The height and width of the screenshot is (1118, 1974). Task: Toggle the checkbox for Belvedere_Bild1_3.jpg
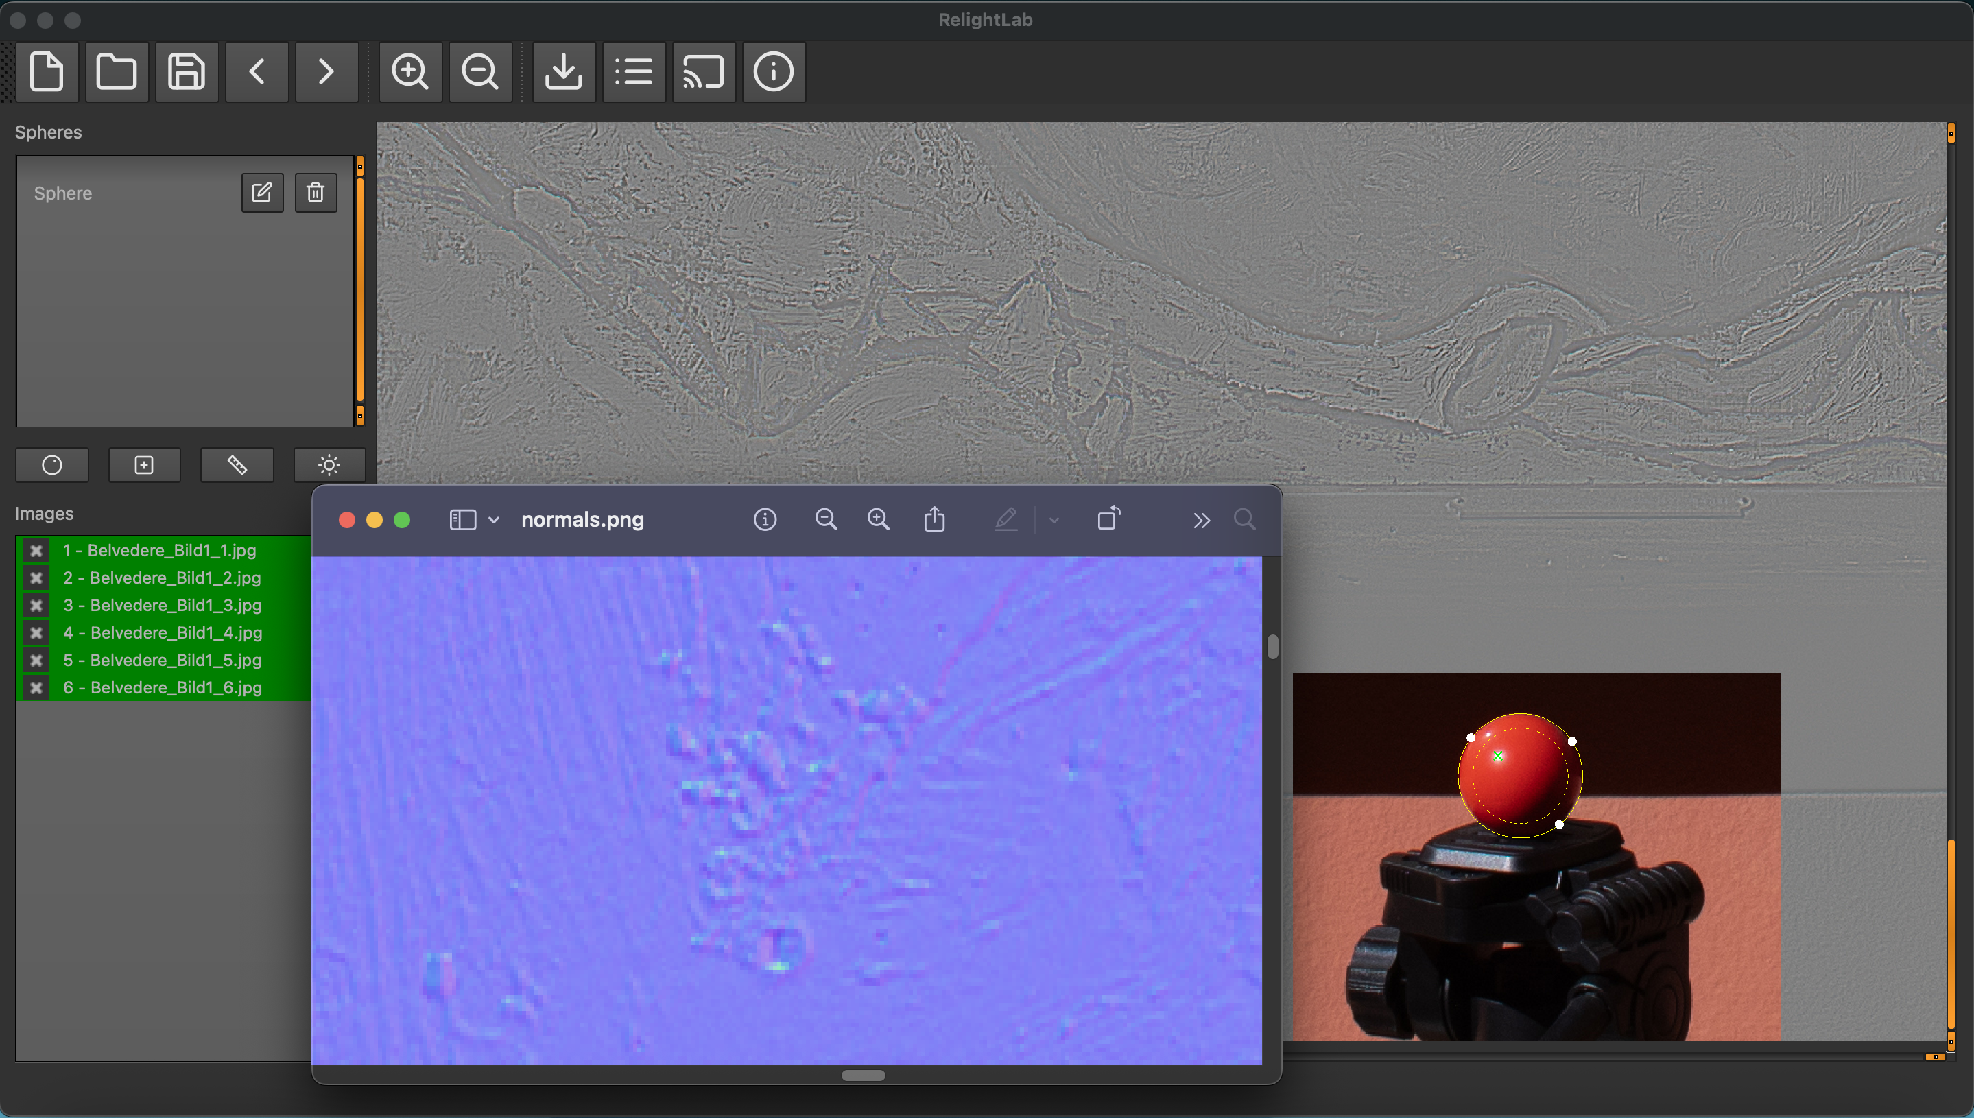pyautogui.click(x=36, y=605)
